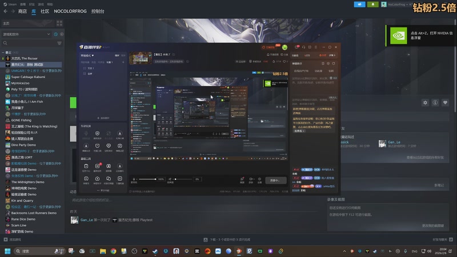Click 添加游戏 at the bottom of Steam
Screen dimensions: 457x257
(x=13, y=239)
